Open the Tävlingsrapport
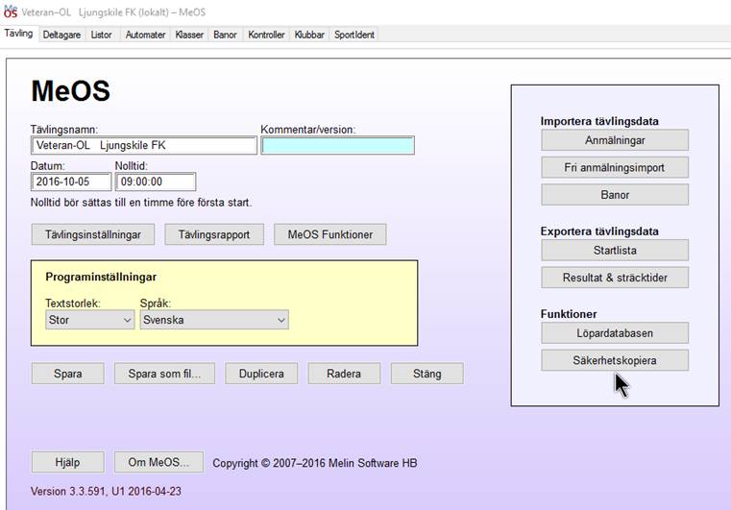The image size is (731, 510). 214,234
